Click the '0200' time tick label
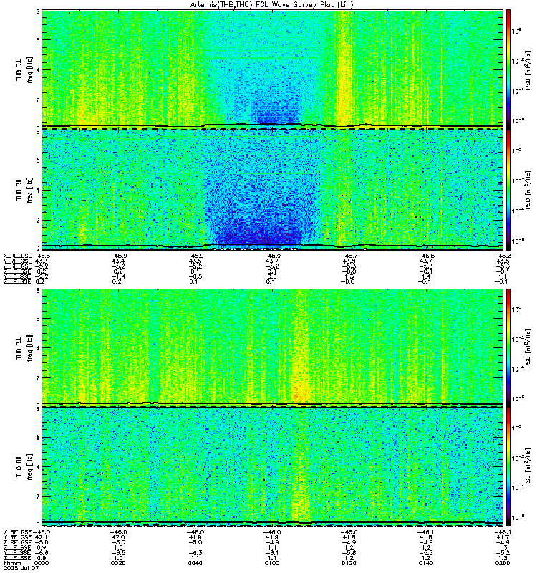The width and height of the screenshot is (537, 573). 503,563
